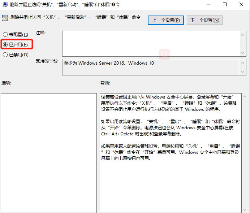This screenshot has width=250, height=213.
Task: Click the 选项: label
Action: pyautogui.click(x=6, y=83)
